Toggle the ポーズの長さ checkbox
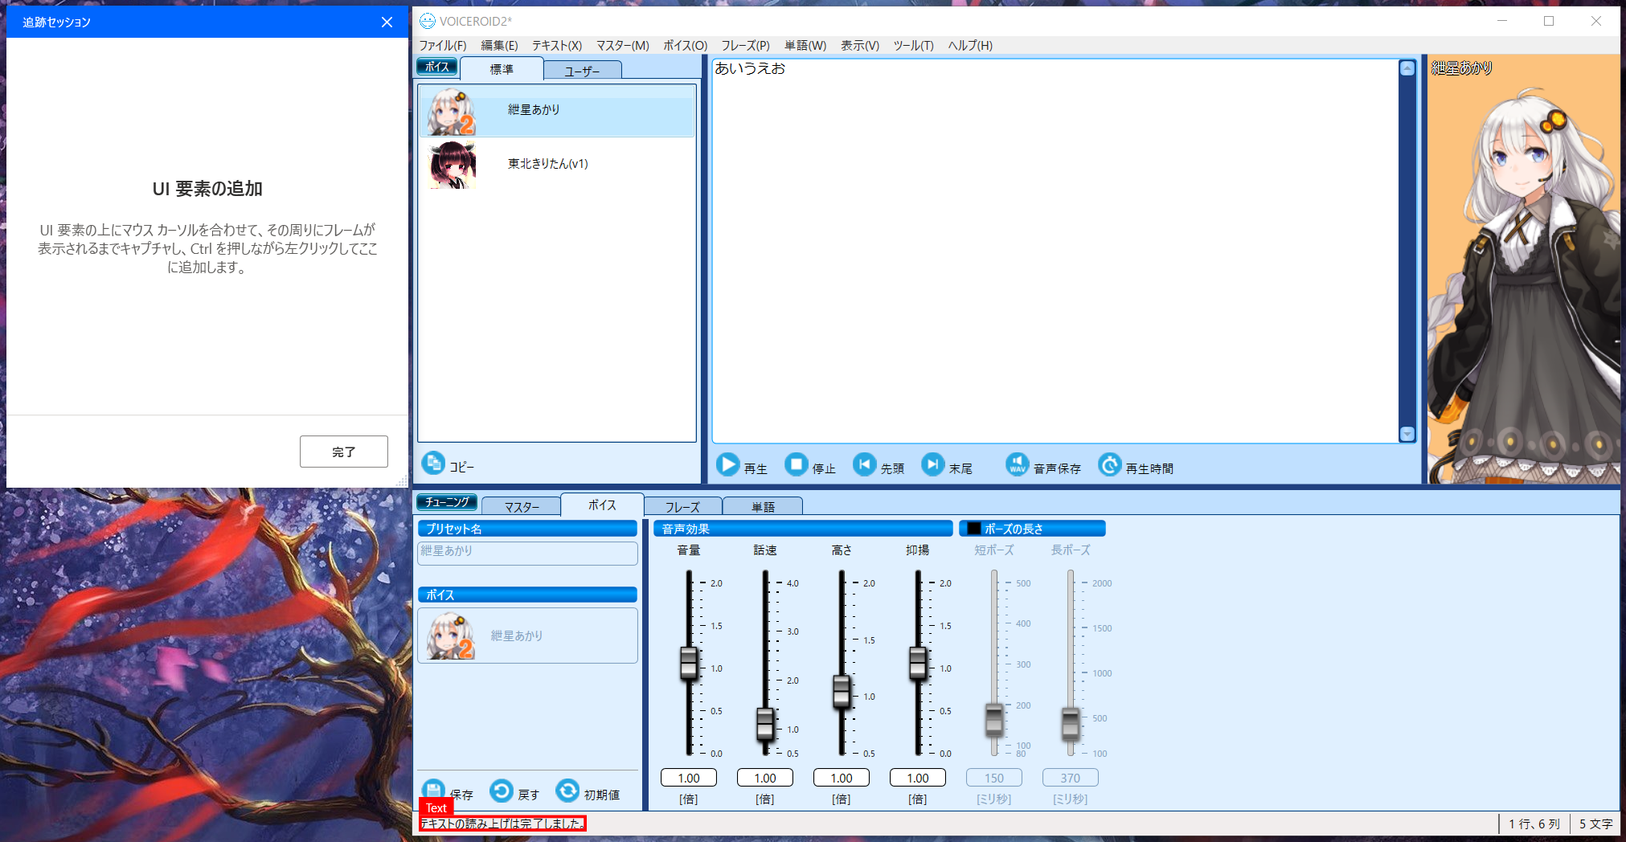Viewport: 1626px width, 842px height. (973, 528)
